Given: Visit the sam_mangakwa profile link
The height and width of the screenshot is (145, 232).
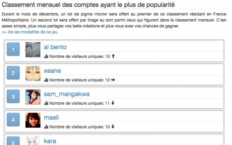Looking at the screenshot, I should 67,94.
